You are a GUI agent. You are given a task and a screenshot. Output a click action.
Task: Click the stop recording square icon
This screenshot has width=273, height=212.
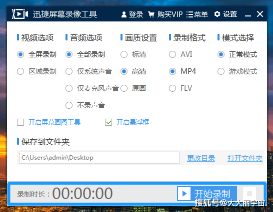point(249,193)
